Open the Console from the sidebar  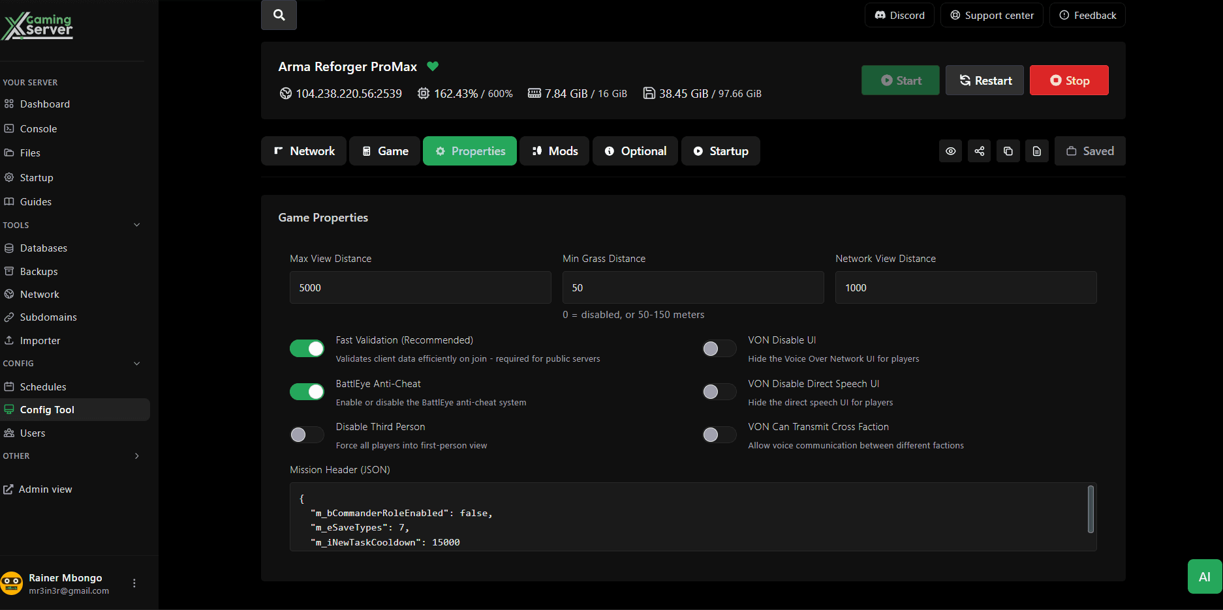coord(38,128)
